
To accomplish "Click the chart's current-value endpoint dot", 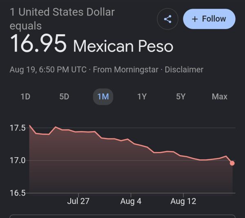I will [232, 163].
